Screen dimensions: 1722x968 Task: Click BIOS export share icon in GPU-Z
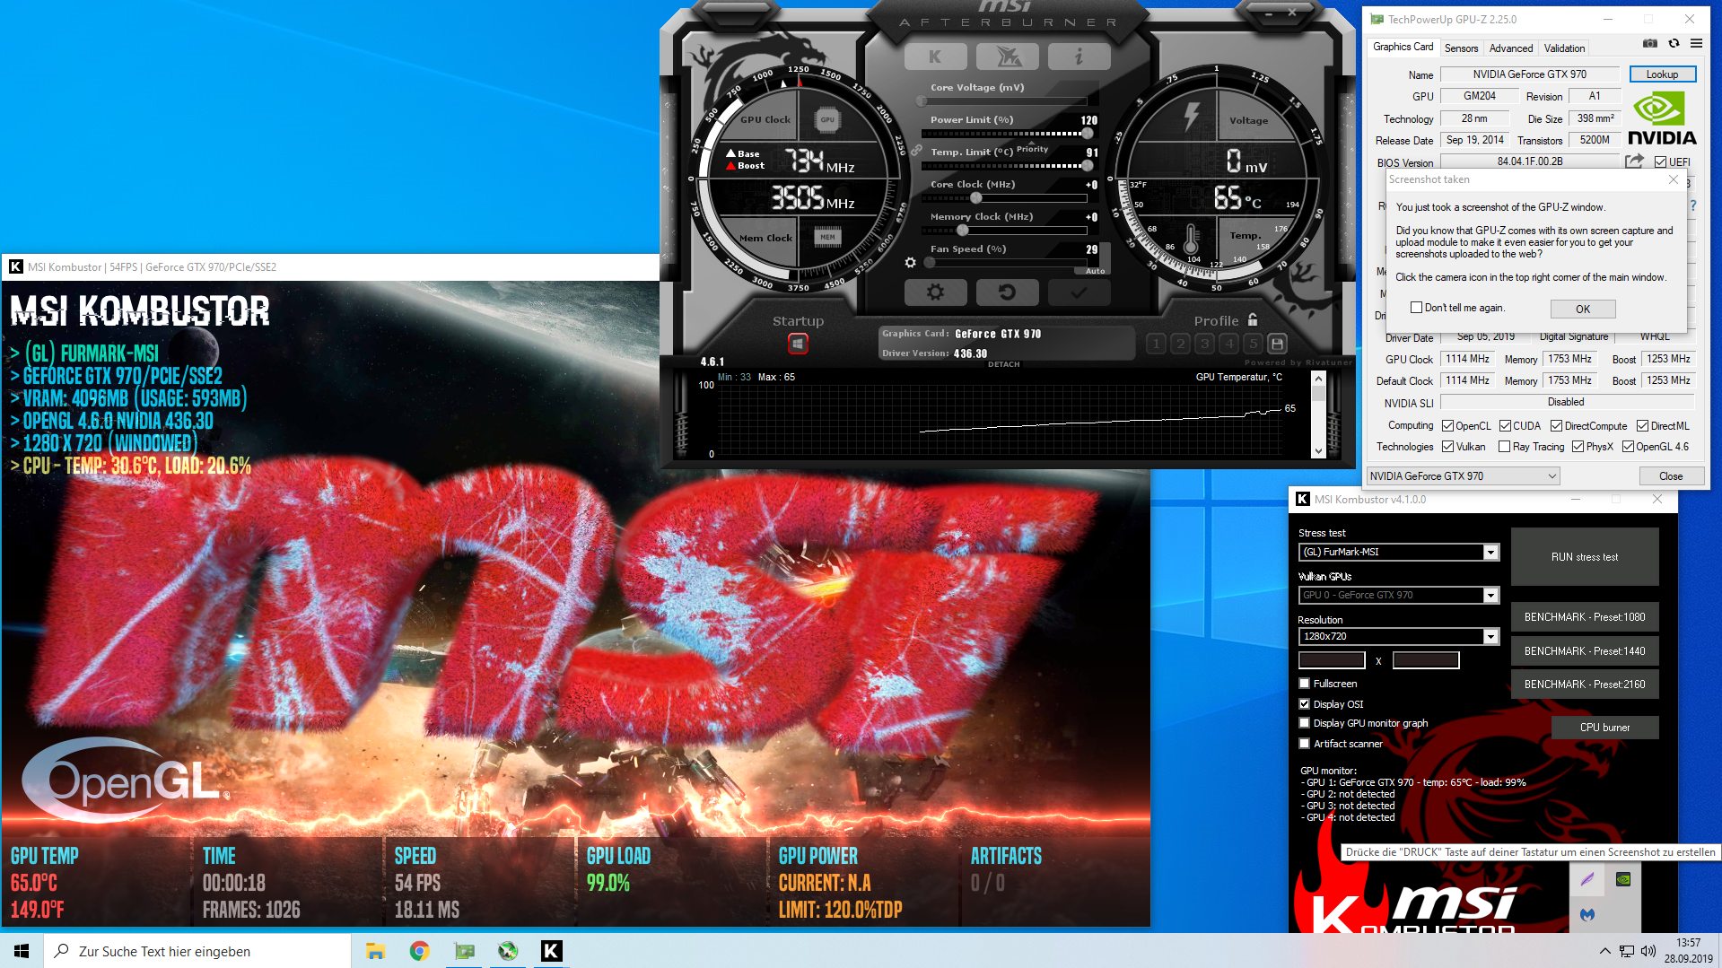point(1634,161)
